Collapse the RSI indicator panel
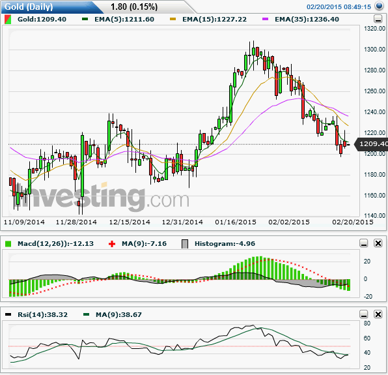 pos(364,314)
